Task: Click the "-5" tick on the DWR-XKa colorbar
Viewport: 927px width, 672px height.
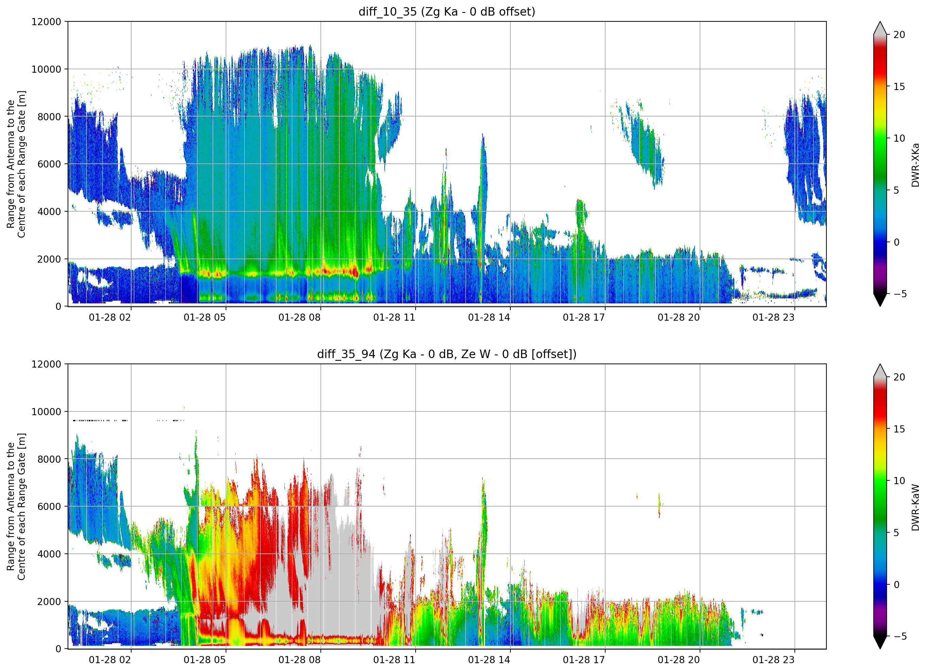Action: 900,294
